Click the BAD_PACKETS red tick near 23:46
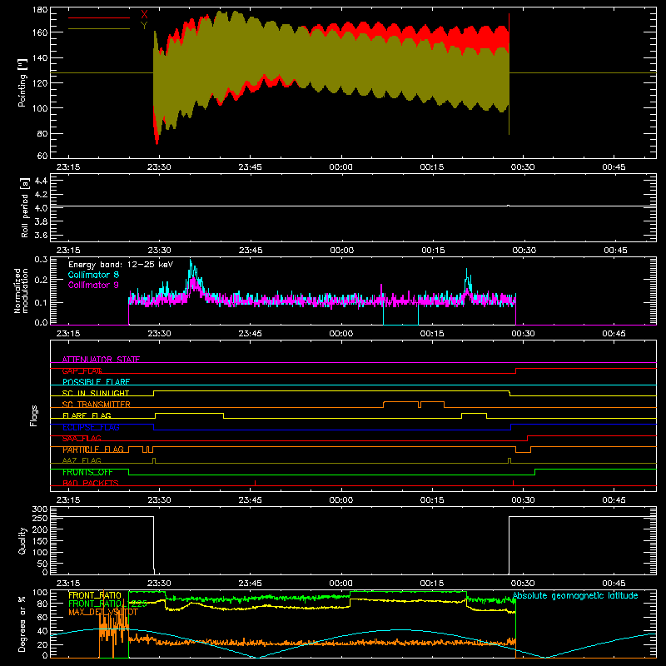The height and width of the screenshot is (666, 666). (x=256, y=483)
